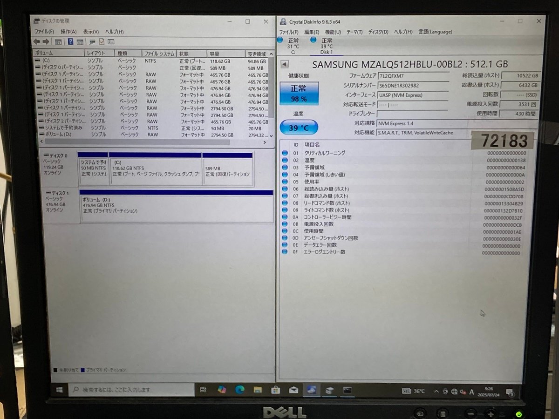Open 操作(A) menu in Disk Management
559x419 pixels.
pyautogui.click(x=68, y=32)
